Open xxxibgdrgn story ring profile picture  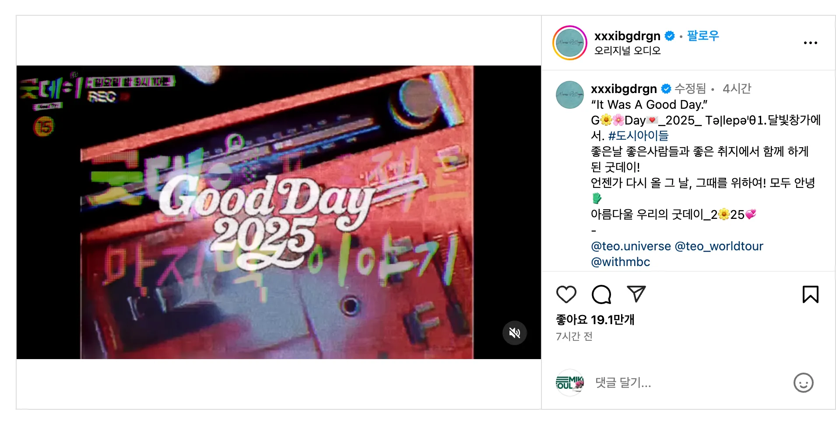pos(569,43)
